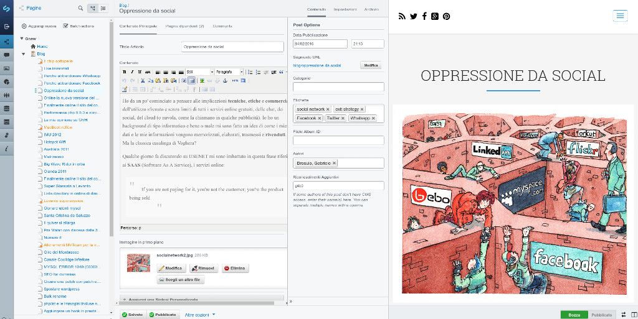This screenshot has height=319, width=638.
Task: Click the logout icon in left sidebar
Action: pos(6,26)
